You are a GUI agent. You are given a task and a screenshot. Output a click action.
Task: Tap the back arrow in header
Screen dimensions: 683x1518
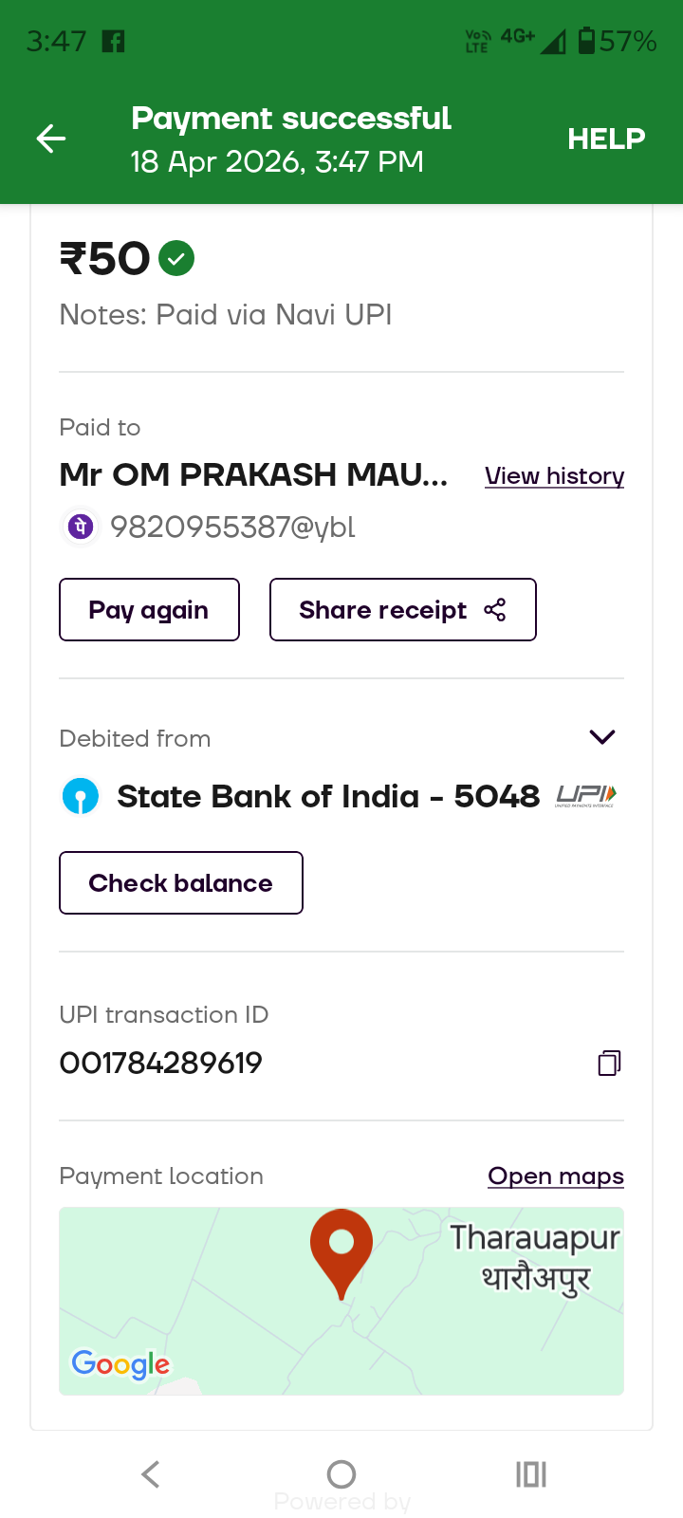click(51, 139)
